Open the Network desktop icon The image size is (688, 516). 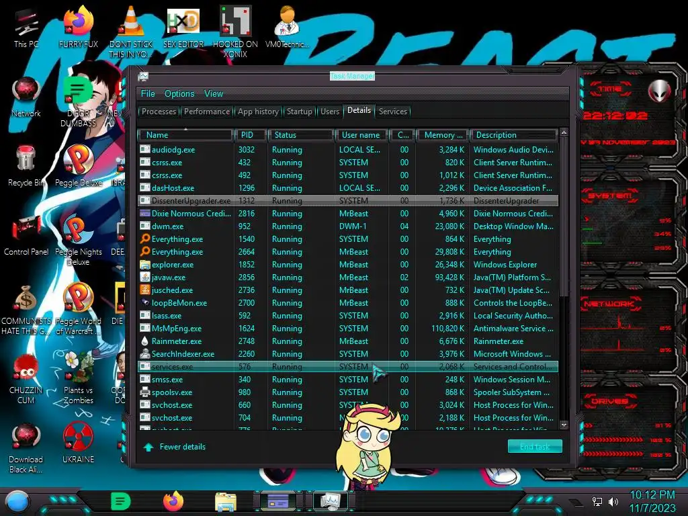pyautogui.click(x=26, y=97)
